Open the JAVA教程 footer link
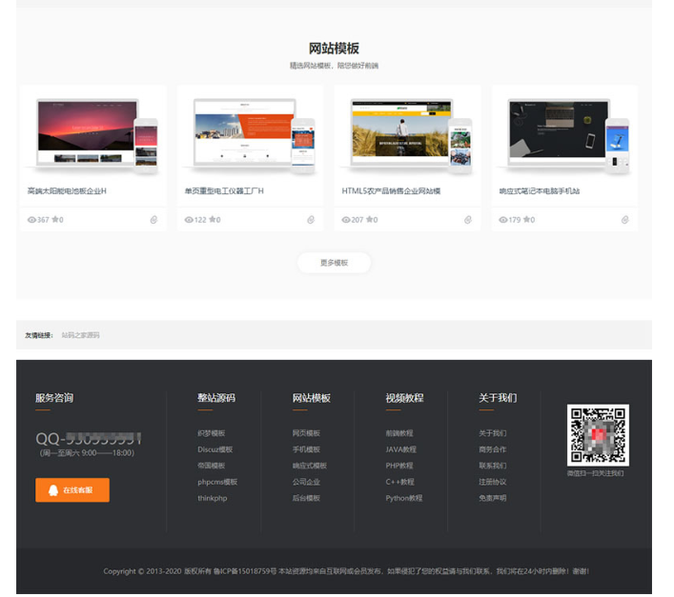Screen dimensions: 674x597 400,449
